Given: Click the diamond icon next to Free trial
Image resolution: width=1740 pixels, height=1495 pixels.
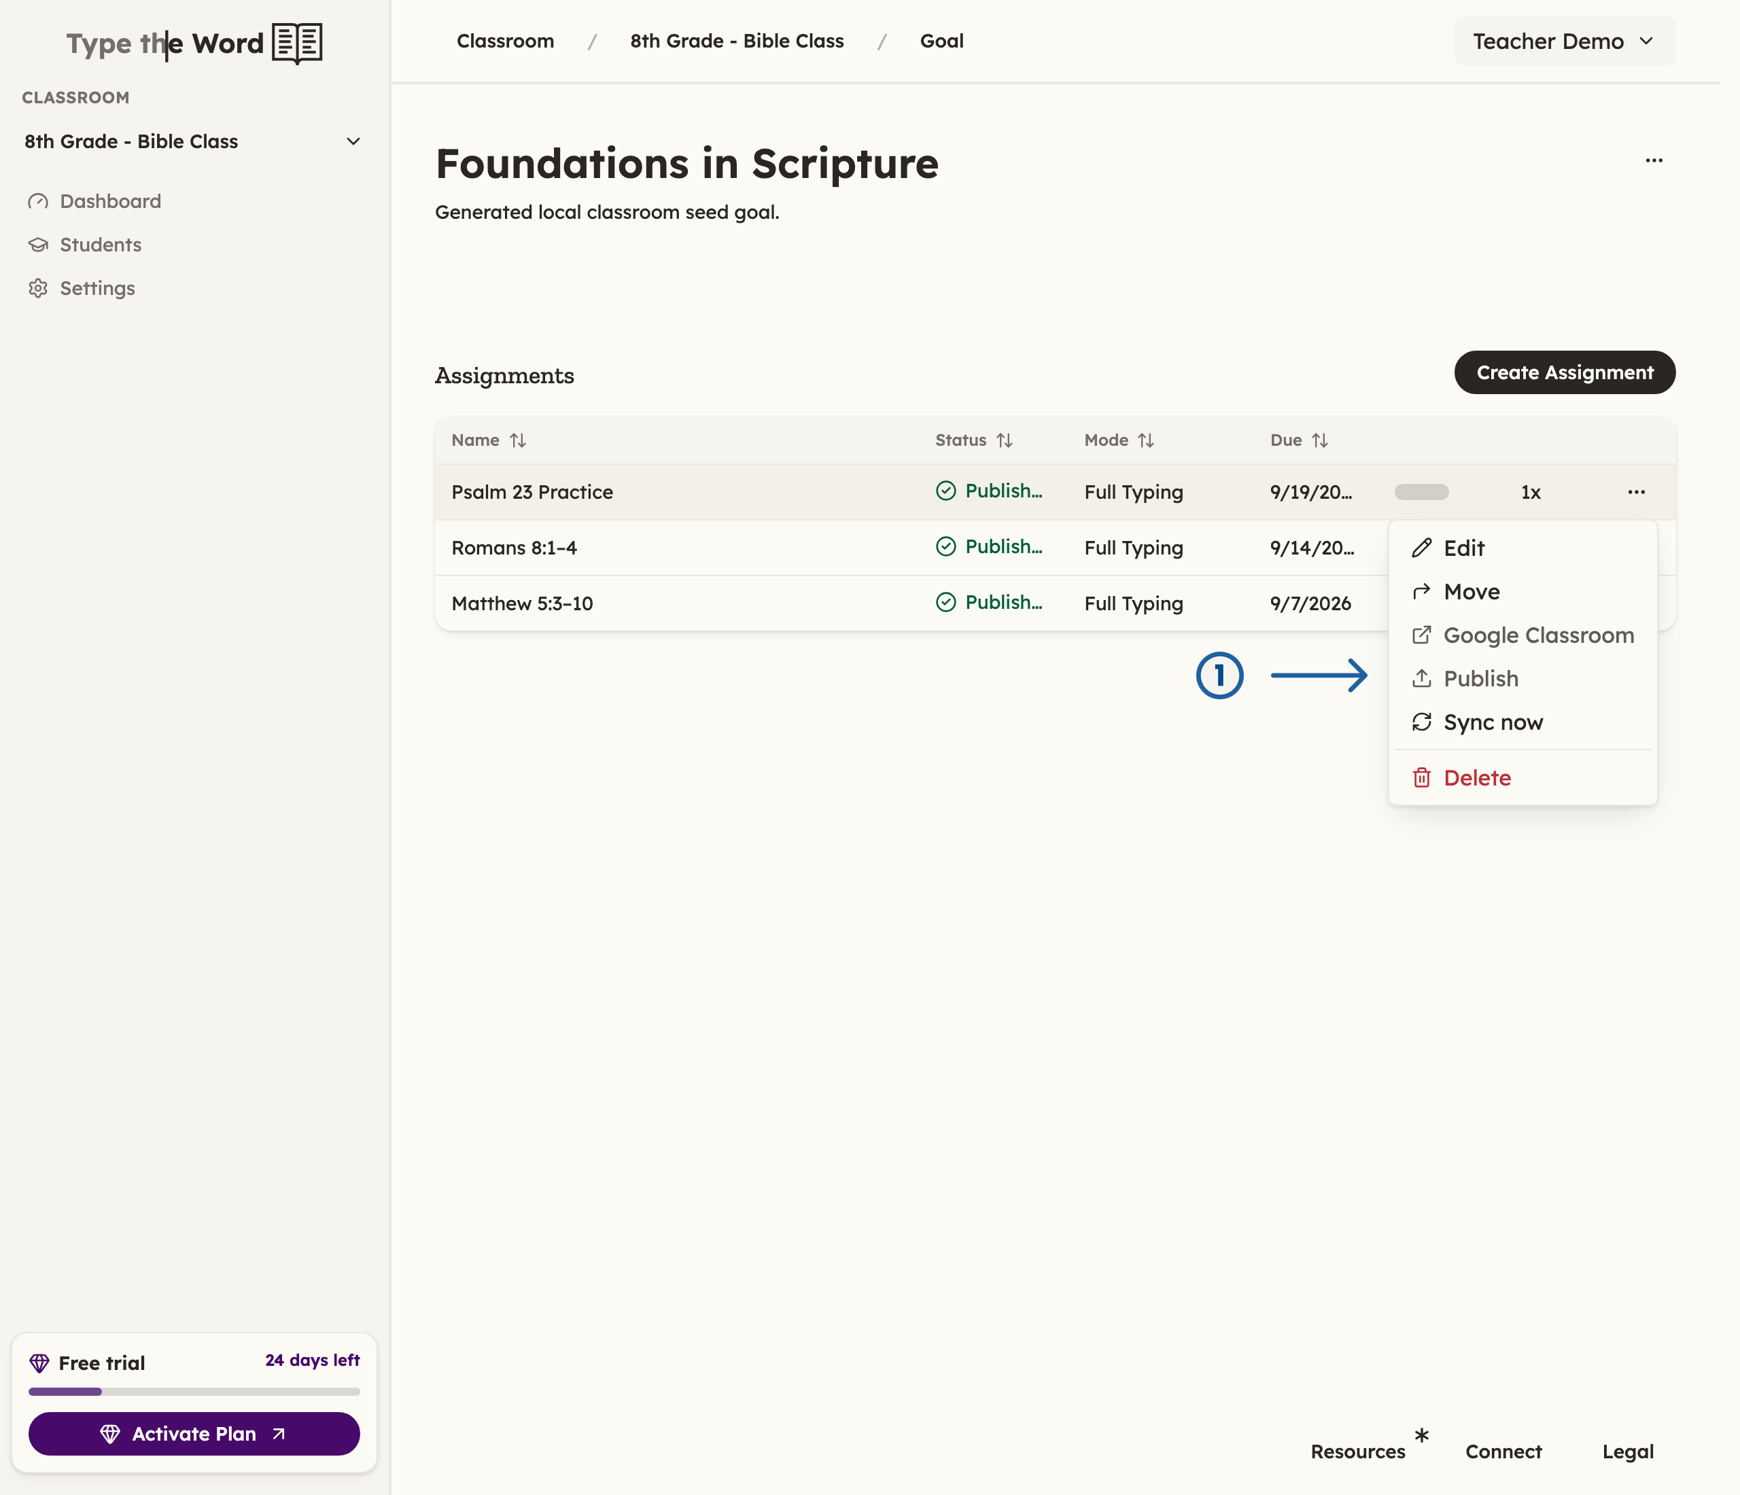Looking at the screenshot, I should (39, 1363).
